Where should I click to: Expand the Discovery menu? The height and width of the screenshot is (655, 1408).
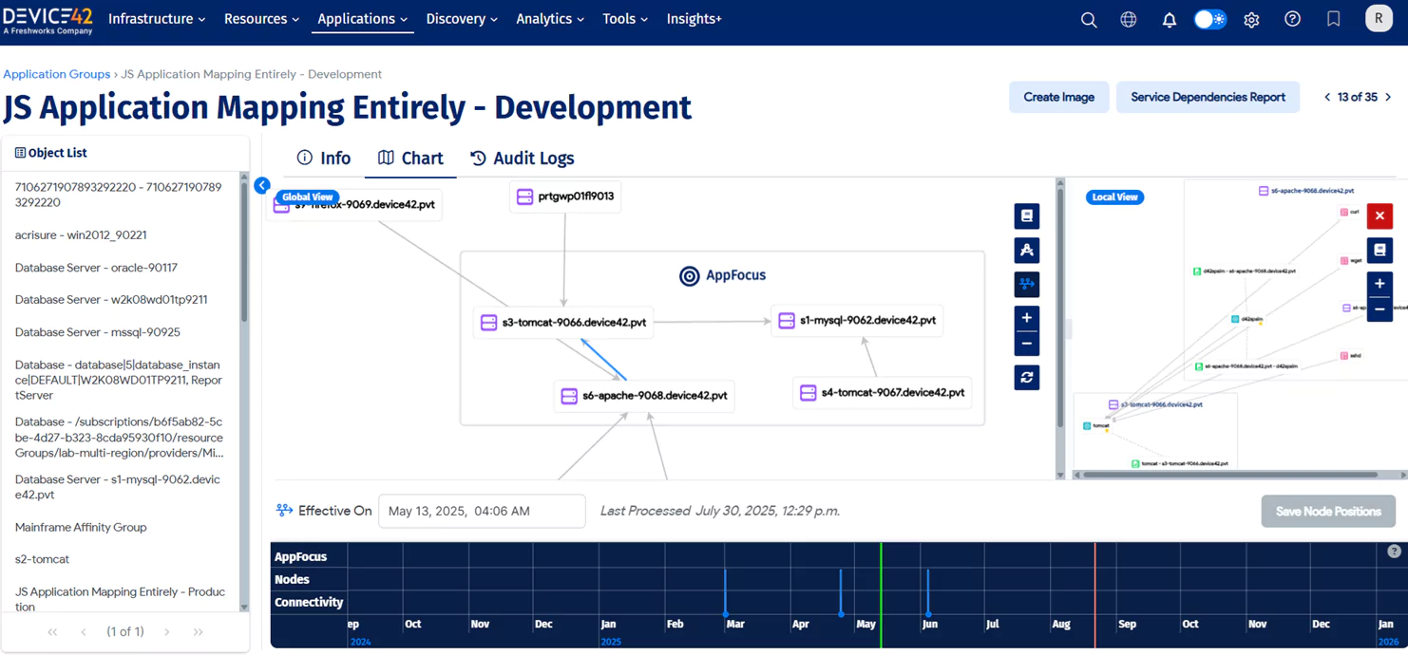(462, 19)
